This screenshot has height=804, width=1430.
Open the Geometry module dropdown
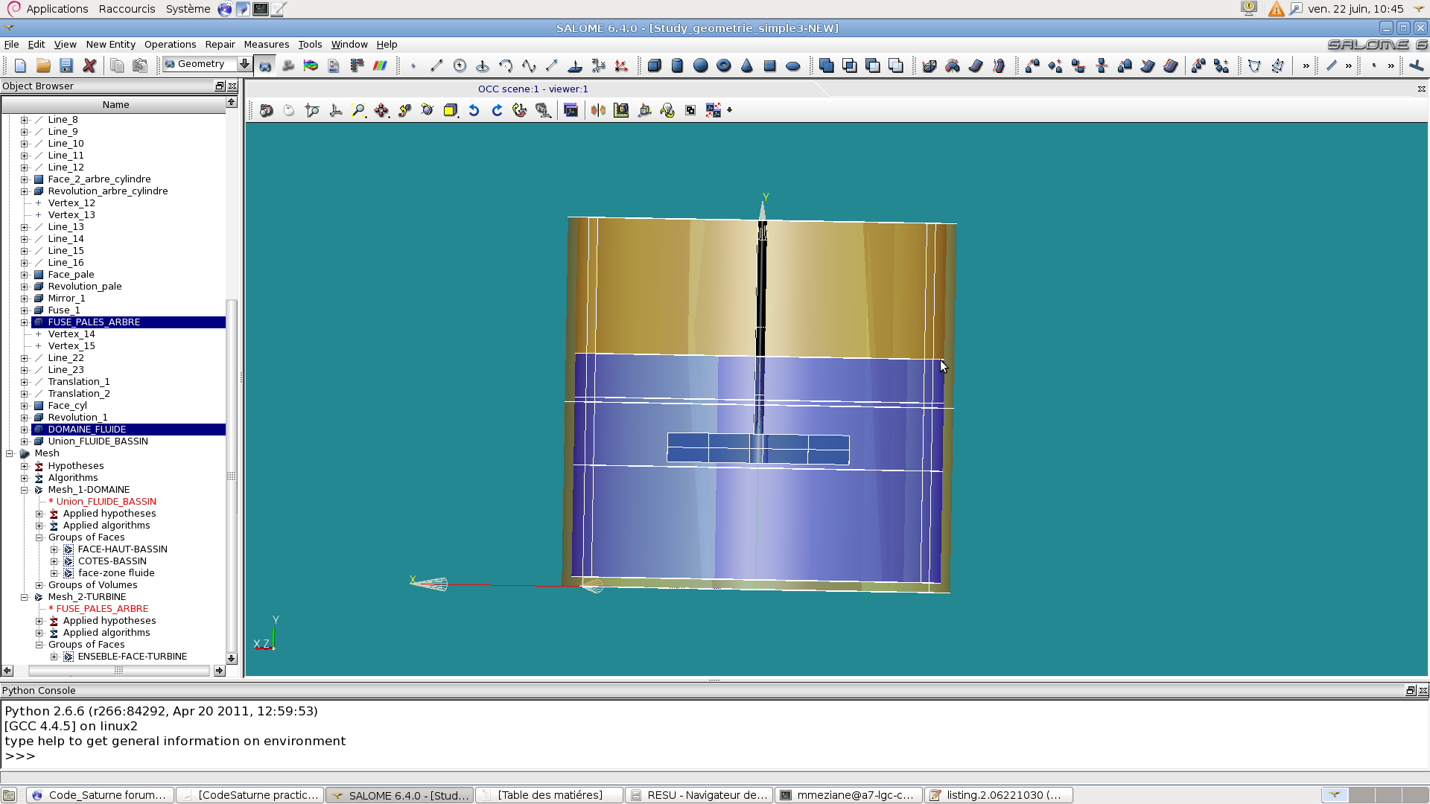pyautogui.click(x=244, y=64)
